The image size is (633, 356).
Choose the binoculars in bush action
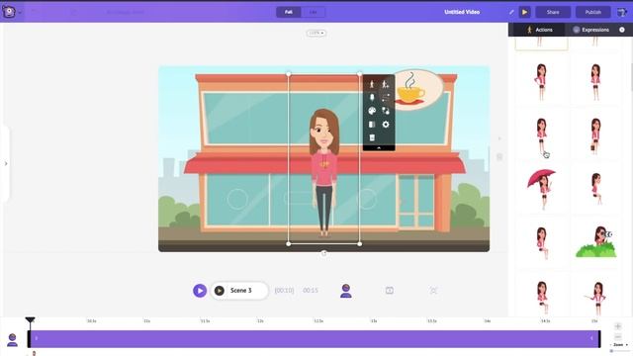coord(596,242)
